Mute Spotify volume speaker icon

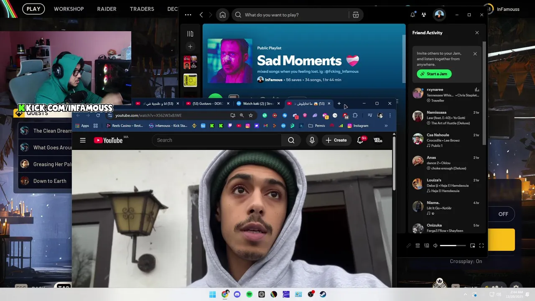[435, 246]
